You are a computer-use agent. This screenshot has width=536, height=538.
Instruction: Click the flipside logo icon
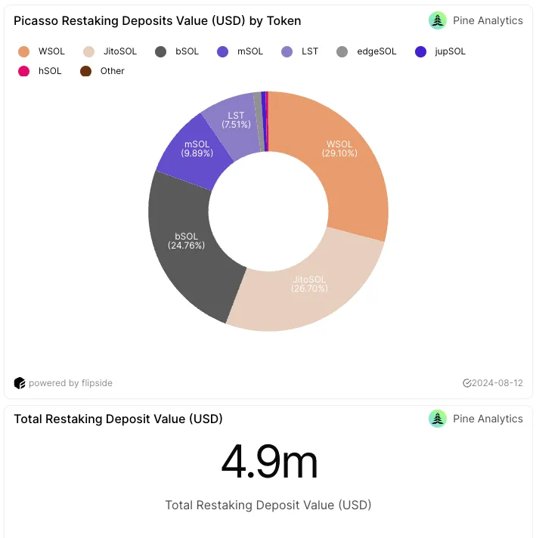[x=20, y=383]
